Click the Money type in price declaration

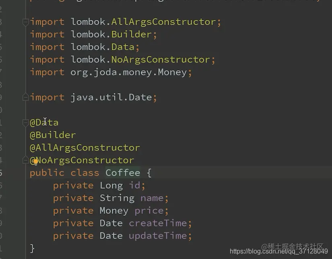click(x=114, y=210)
